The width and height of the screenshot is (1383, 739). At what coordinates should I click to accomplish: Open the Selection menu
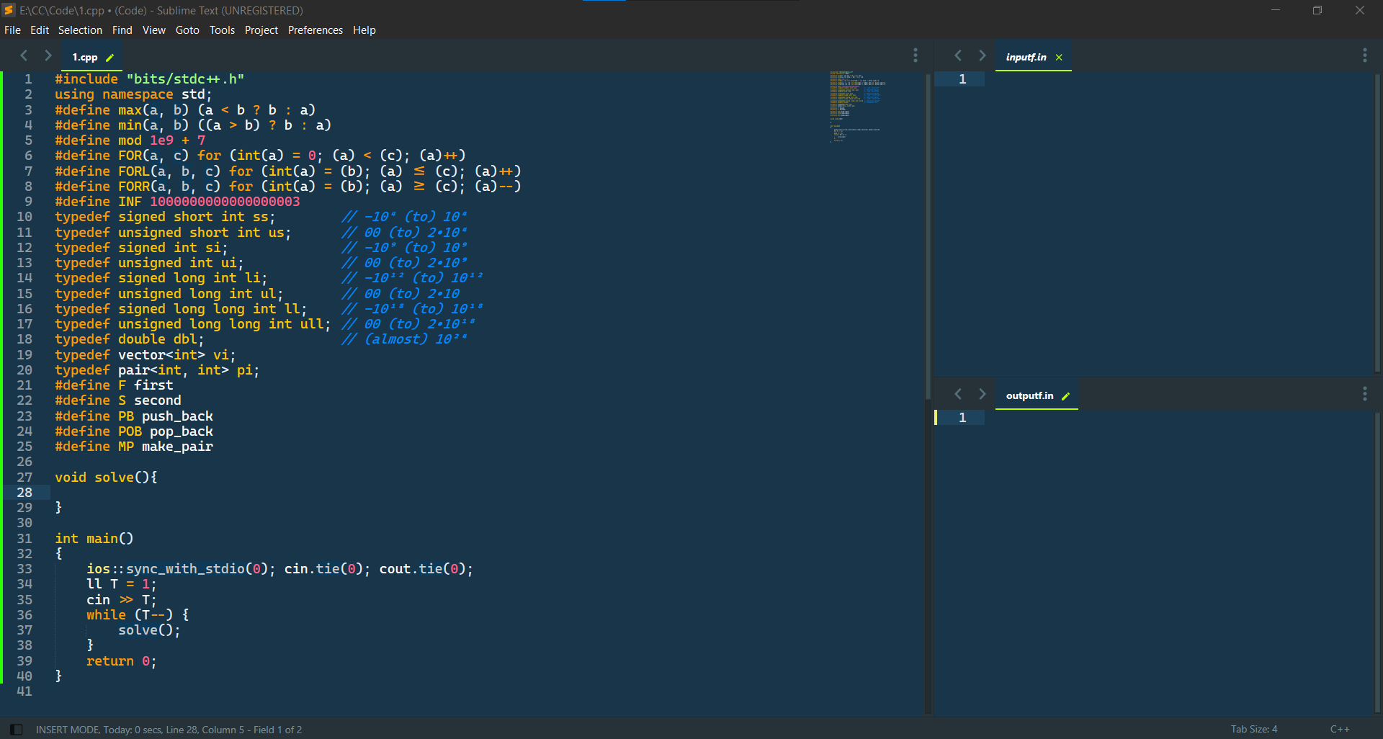coord(80,30)
